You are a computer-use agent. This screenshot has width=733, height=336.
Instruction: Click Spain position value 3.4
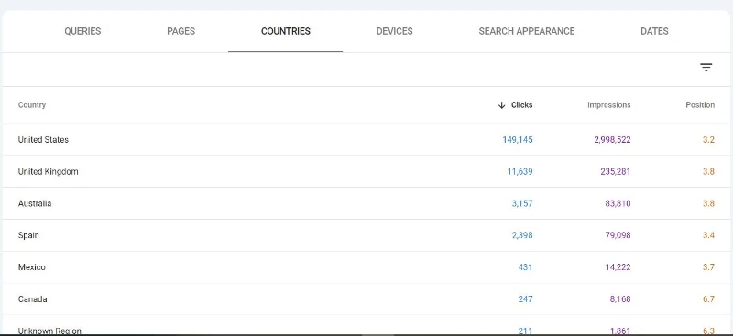click(708, 235)
